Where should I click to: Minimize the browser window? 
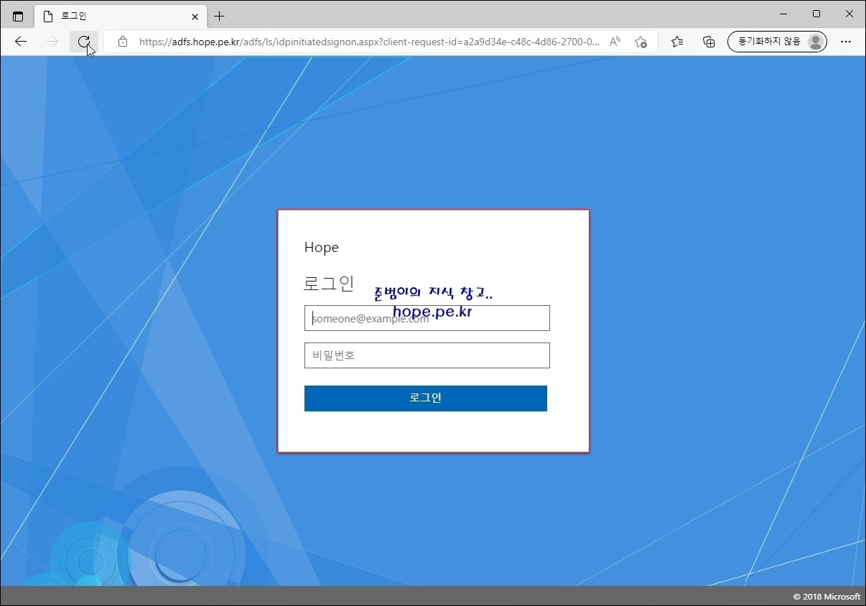pyautogui.click(x=783, y=14)
